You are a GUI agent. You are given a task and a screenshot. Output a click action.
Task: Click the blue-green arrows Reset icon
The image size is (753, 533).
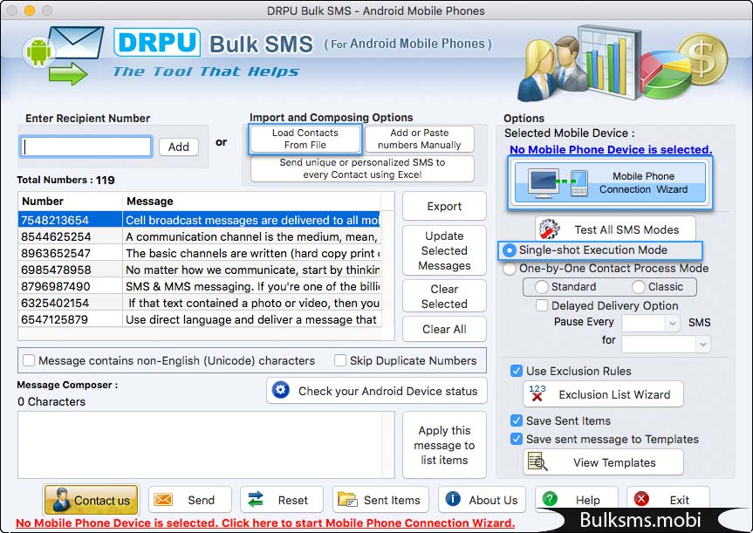pyautogui.click(x=256, y=499)
